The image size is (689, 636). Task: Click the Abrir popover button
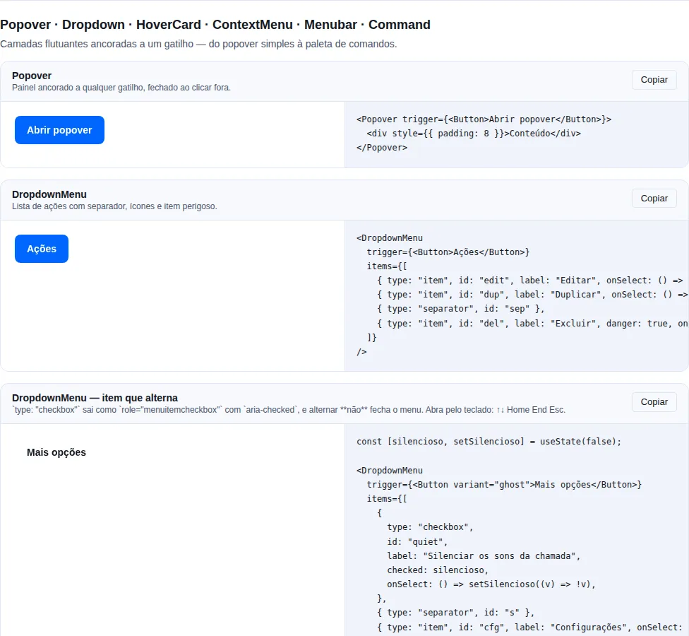pyautogui.click(x=59, y=130)
